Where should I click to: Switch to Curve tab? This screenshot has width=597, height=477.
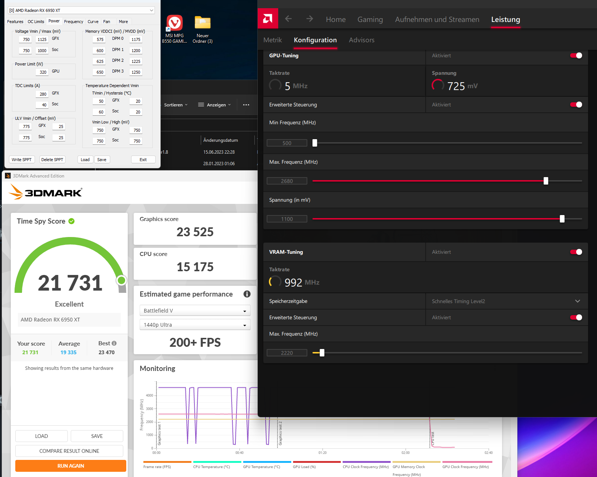[x=93, y=22]
